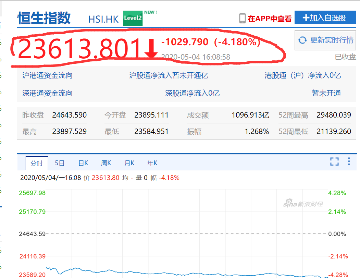Open the 深港通资金流向 link
The image size is (360, 278).
[47, 93]
